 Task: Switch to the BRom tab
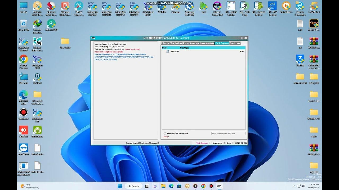point(164,43)
